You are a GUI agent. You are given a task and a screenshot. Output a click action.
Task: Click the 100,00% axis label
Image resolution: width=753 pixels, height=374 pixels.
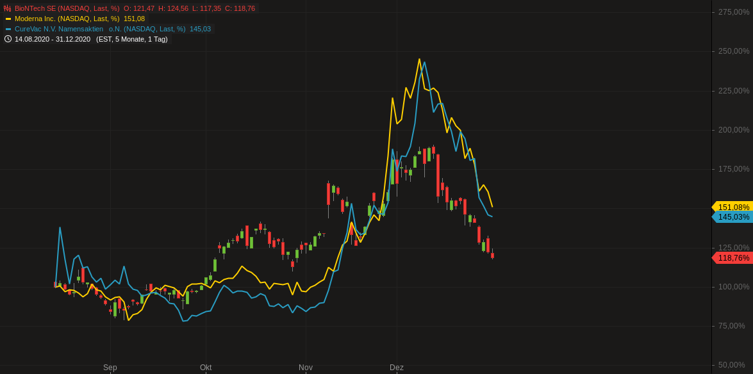coord(734,287)
